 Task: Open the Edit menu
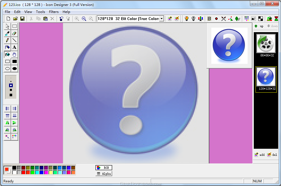click(17, 12)
